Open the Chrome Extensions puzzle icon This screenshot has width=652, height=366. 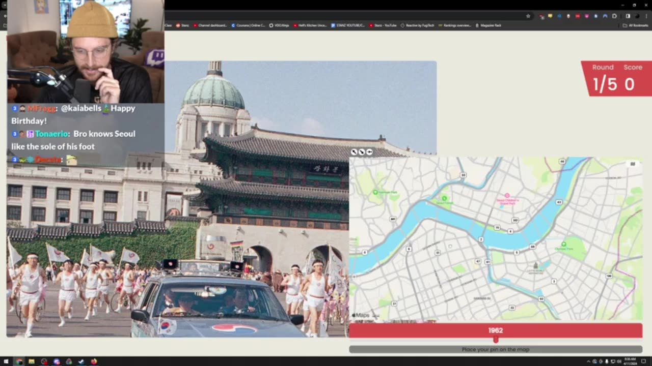point(614,16)
